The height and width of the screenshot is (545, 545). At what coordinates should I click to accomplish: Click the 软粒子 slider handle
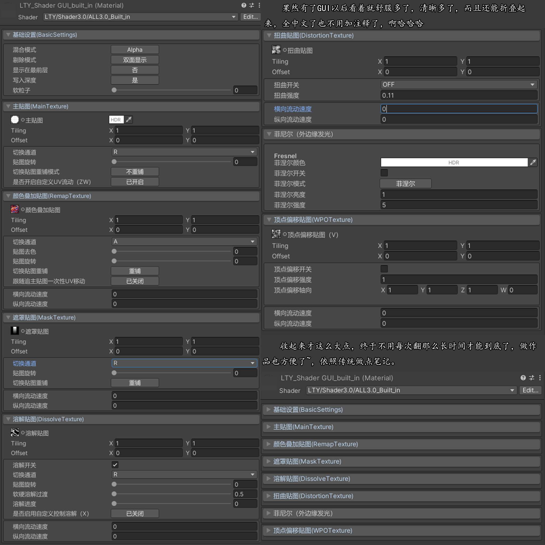pyautogui.click(x=114, y=90)
